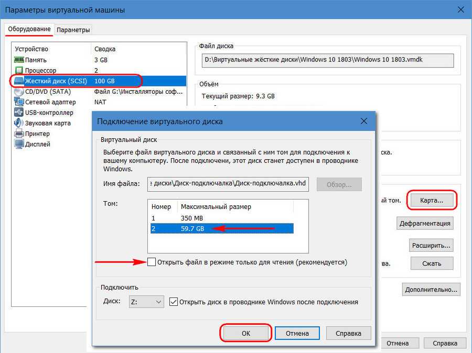This screenshot has height=353, width=472.
Task: Enable read-only mode checkbox (только для чтения)
Action: coord(152,262)
